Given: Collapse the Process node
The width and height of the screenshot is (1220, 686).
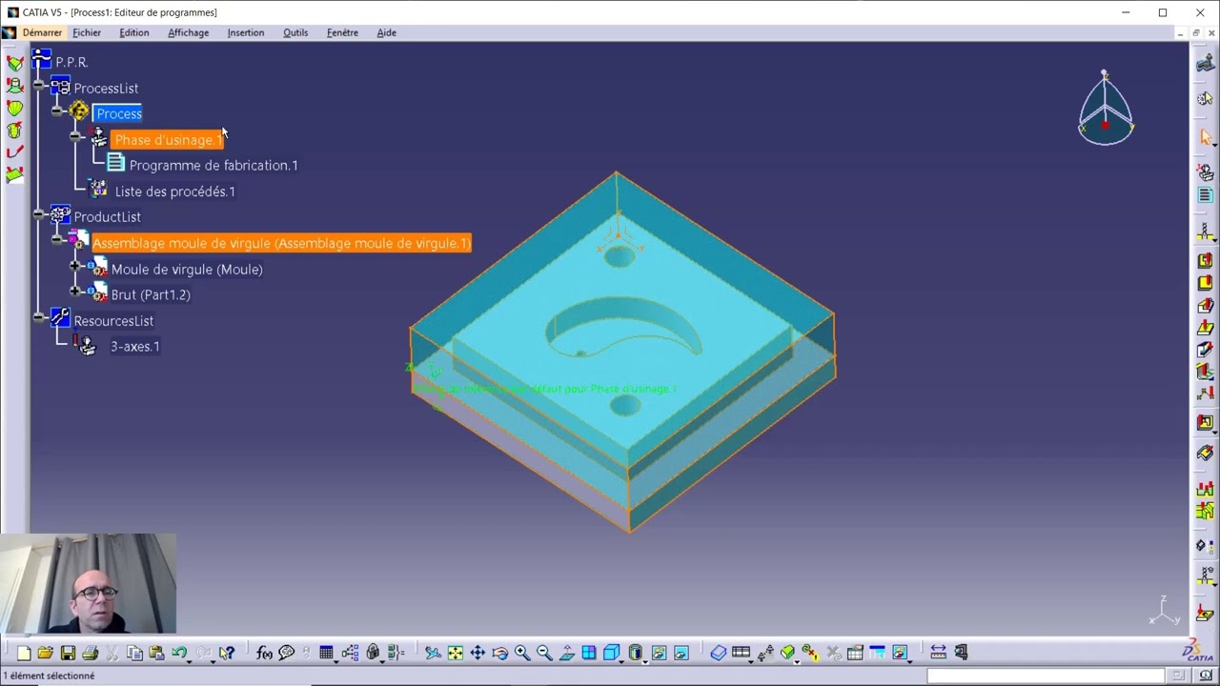Looking at the screenshot, I should pyautogui.click(x=58, y=111).
